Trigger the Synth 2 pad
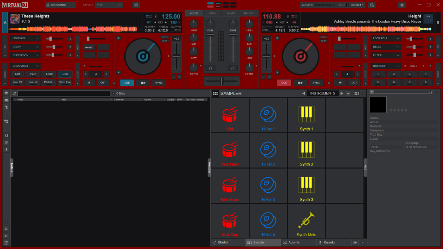This screenshot has height=249, width=443. (x=306, y=150)
